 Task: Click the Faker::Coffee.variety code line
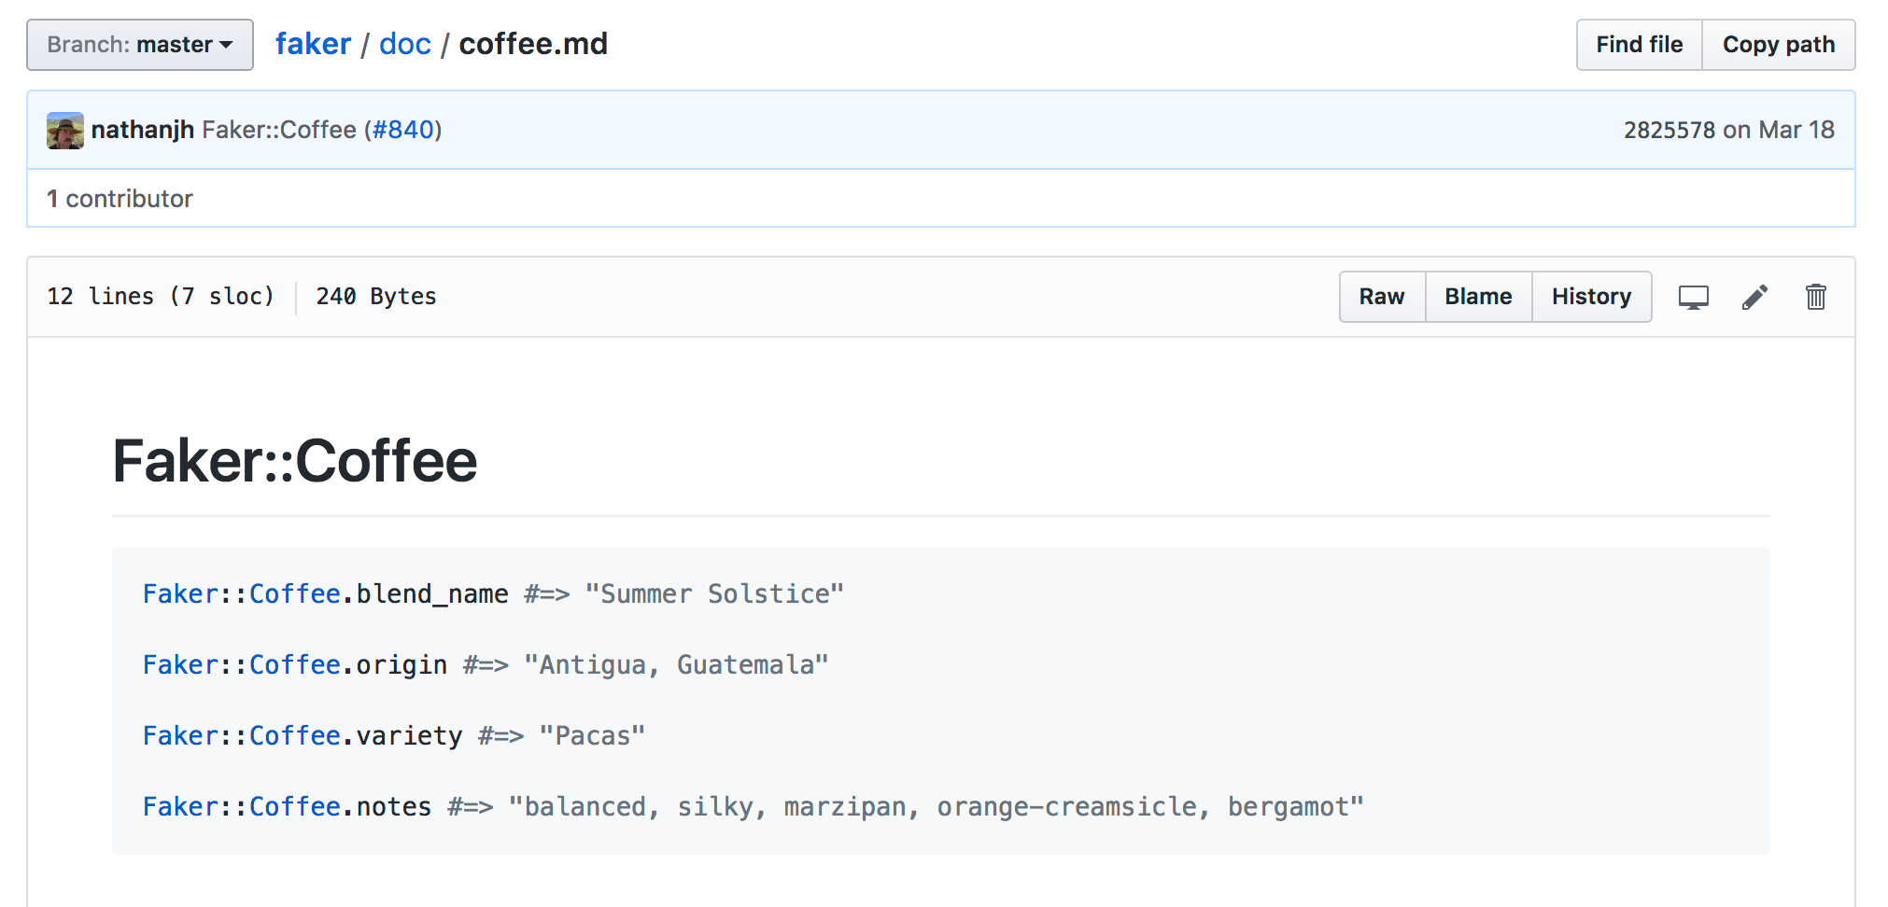click(x=394, y=735)
